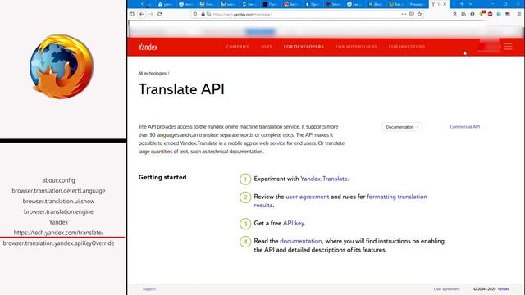
Task: Toggle the sidebar icon left of back arrow
Action: pyautogui.click(x=132, y=14)
